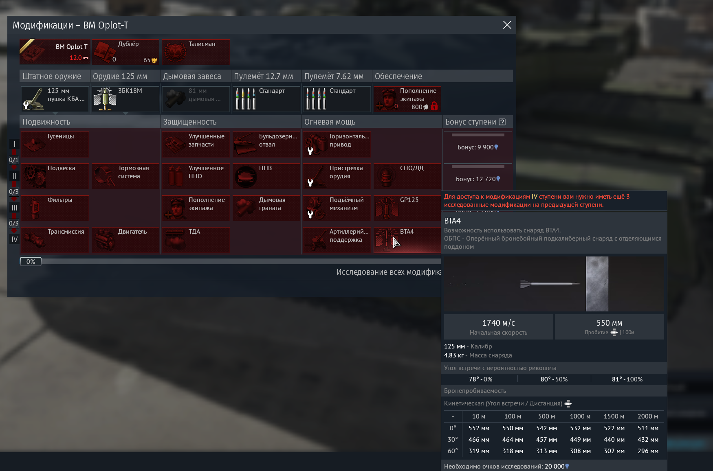Viewport: 713px width, 471px height.
Task: Click the 1740 м/с muzzle velocity value
Action: coord(499,323)
